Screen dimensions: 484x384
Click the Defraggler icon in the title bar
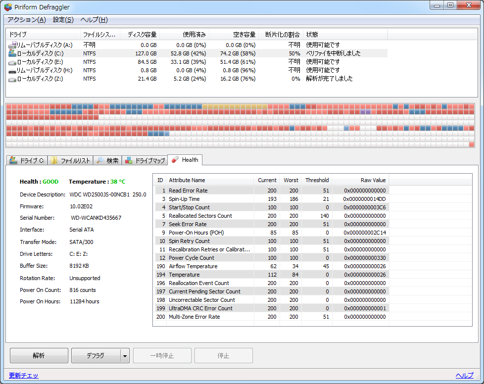click(7, 7)
